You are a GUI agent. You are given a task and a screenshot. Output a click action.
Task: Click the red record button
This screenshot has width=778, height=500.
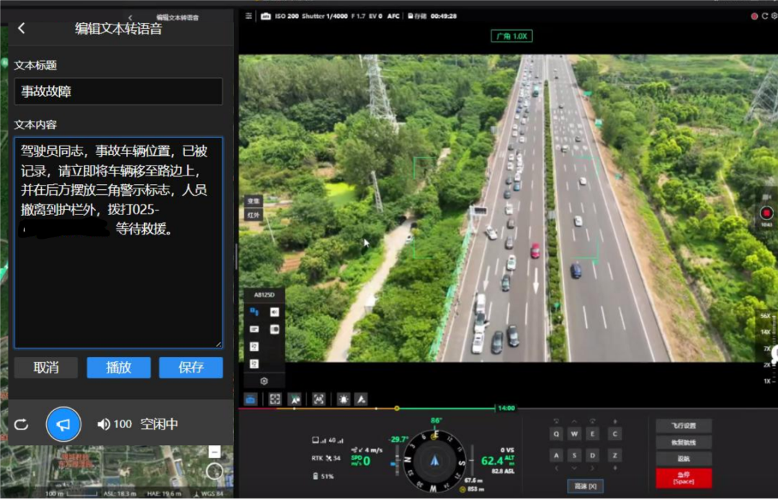tap(765, 214)
